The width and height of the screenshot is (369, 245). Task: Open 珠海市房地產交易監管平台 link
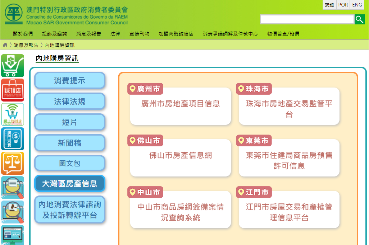coord(289,109)
